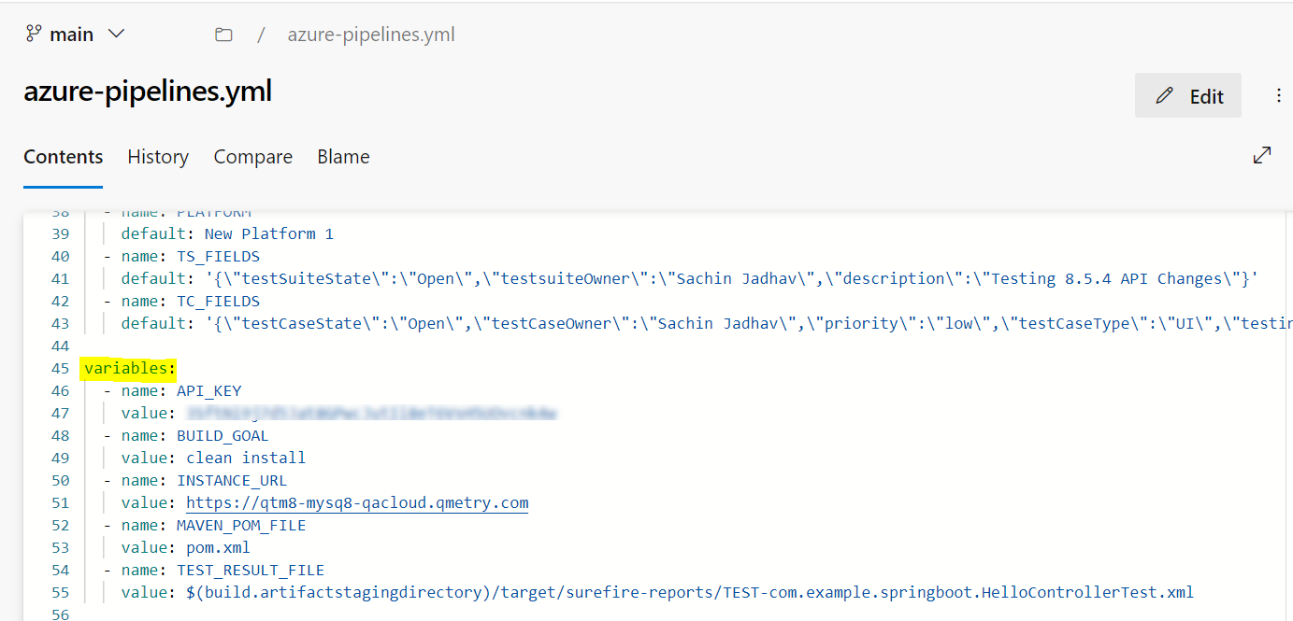Select the highlighted variables keyword
The height and width of the screenshot is (621, 1293).
point(128,368)
